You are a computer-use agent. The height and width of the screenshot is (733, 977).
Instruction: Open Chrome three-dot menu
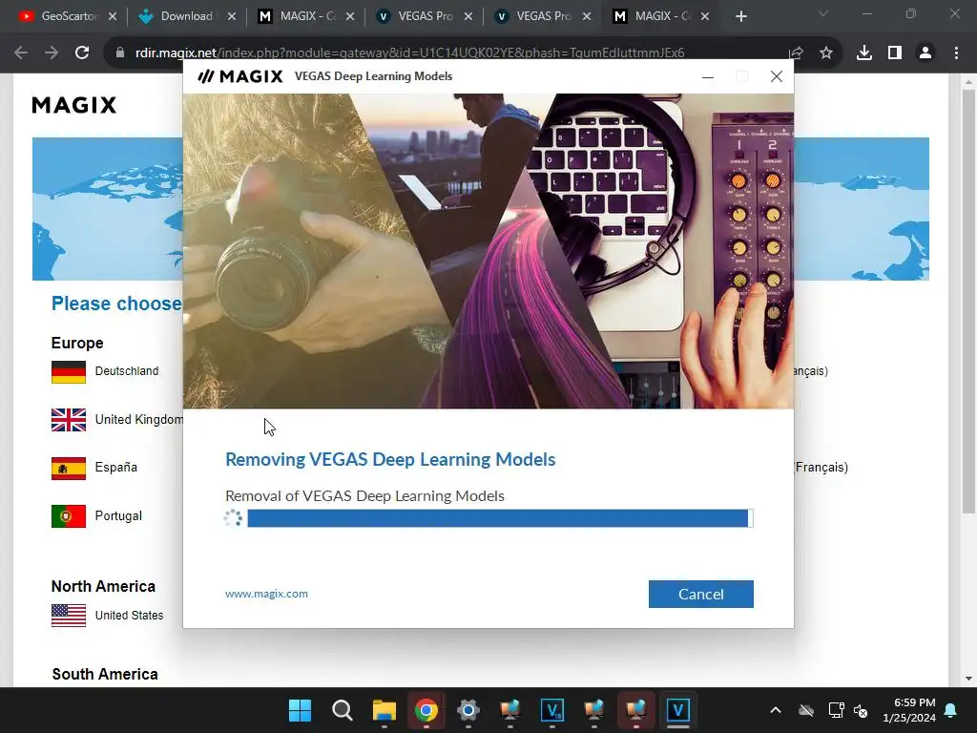(956, 53)
